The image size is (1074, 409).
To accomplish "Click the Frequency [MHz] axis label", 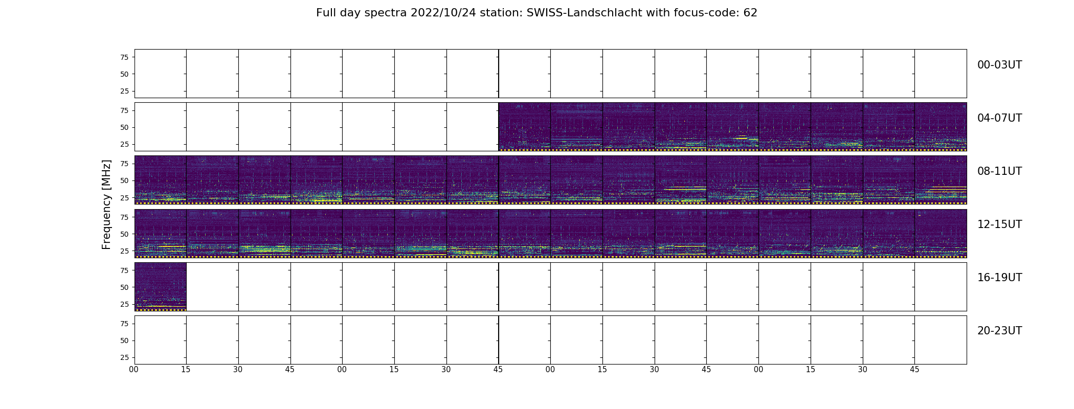I will (106, 204).
